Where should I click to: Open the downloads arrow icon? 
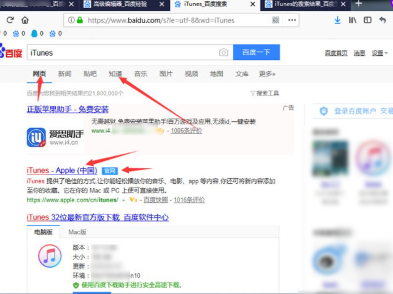338,20
